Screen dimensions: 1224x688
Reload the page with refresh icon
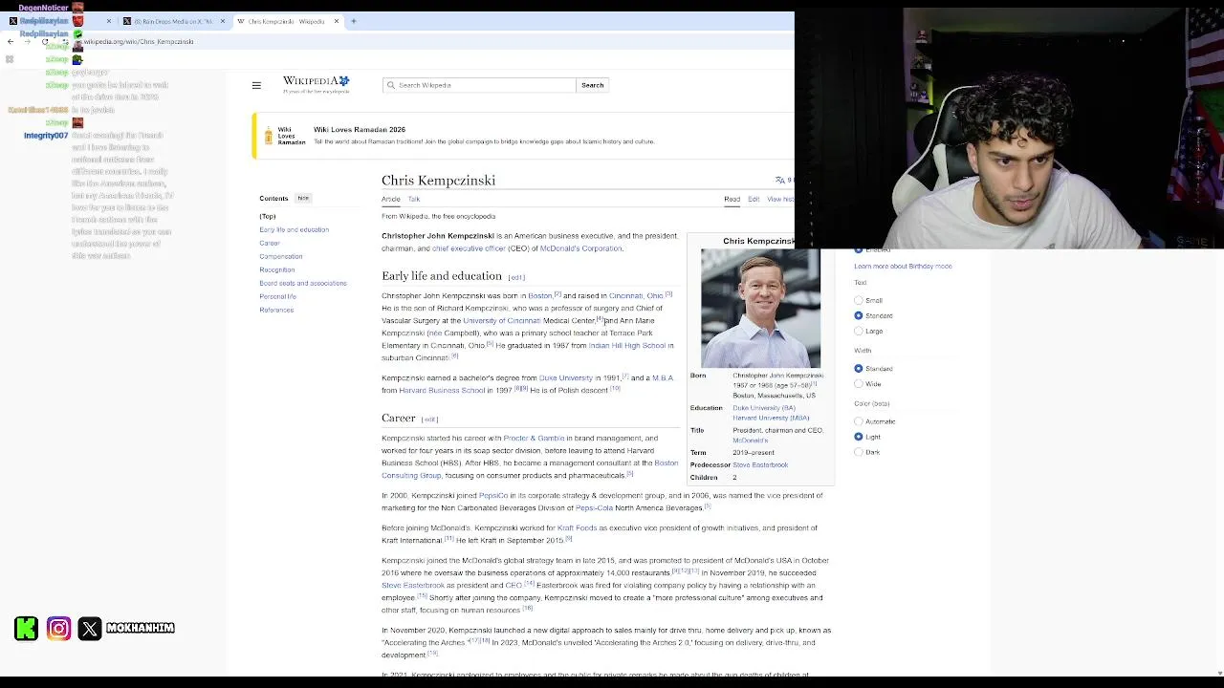pyautogui.click(x=45, y=42)
